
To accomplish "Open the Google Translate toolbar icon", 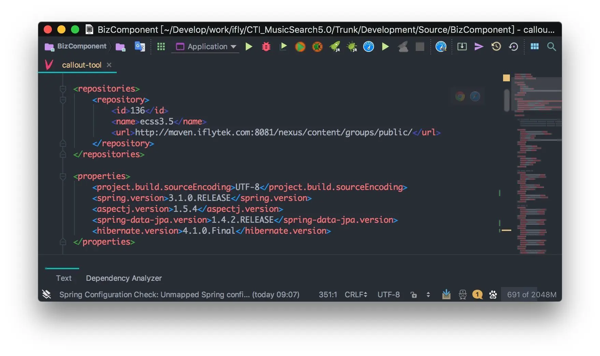I will [x=140, y=46].
